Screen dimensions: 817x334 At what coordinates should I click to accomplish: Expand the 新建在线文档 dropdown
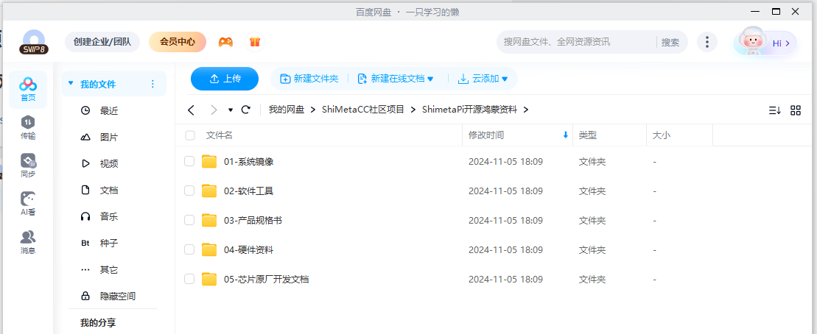click(430, 79)
